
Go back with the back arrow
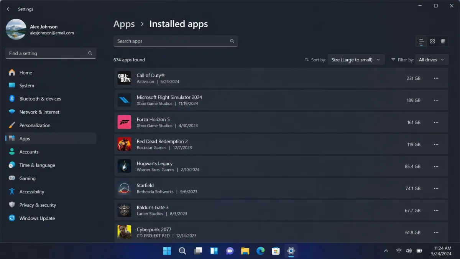coord(9,9)
